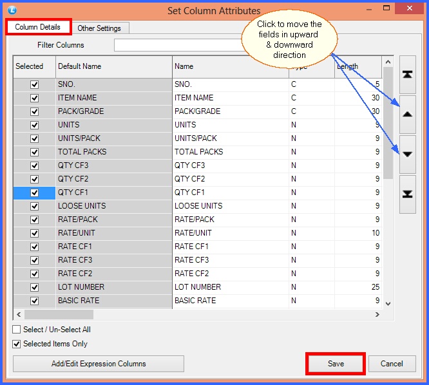Viewport: 429px width, 385px height.
Task: Select the Name cell for BASIC RATE
Action: (x=230, y=301)
